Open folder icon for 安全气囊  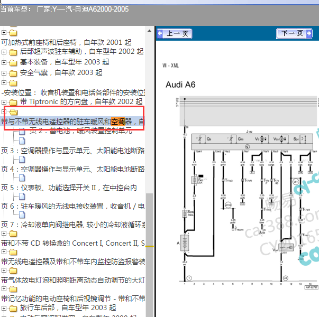13,73
